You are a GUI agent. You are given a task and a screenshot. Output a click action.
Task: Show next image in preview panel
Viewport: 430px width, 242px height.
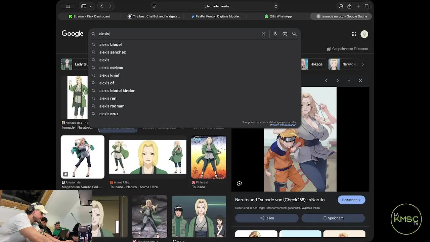point(337,81)
